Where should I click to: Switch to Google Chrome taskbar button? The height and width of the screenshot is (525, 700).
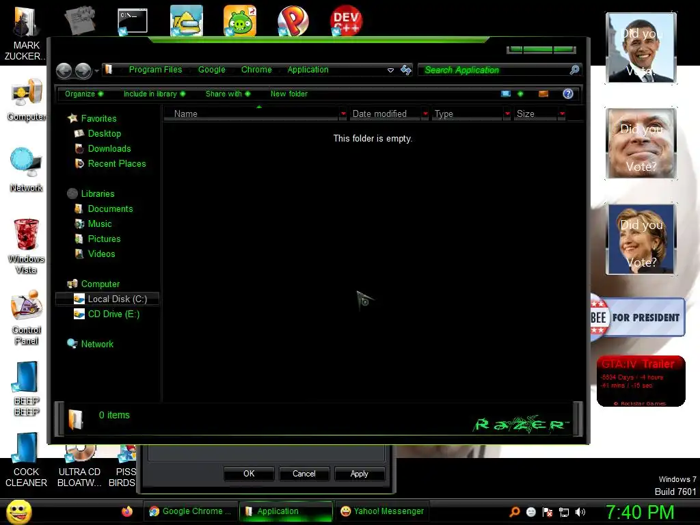pyautogui.click(x=191, y=511)
